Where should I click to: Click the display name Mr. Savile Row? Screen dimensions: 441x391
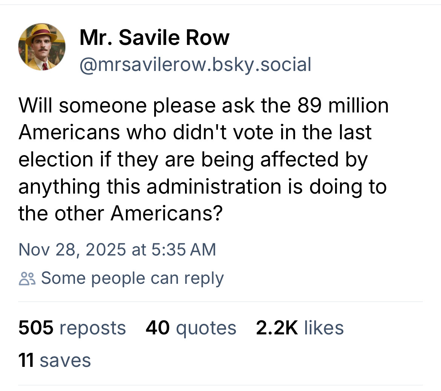click(154, 37)
